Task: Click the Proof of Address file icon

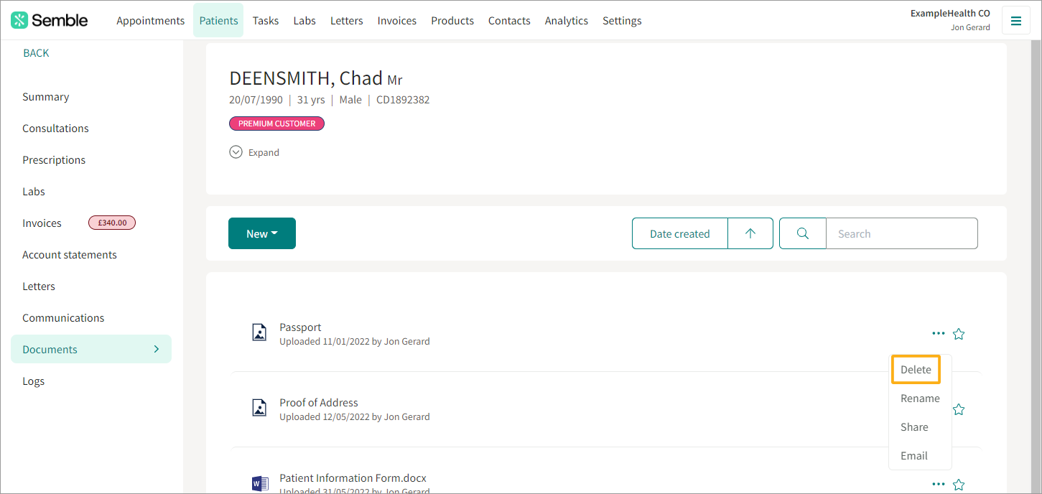Action: click(259, 407)
